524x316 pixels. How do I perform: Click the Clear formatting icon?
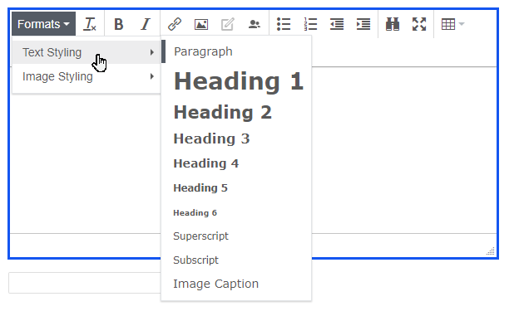[x=90, y=24]
